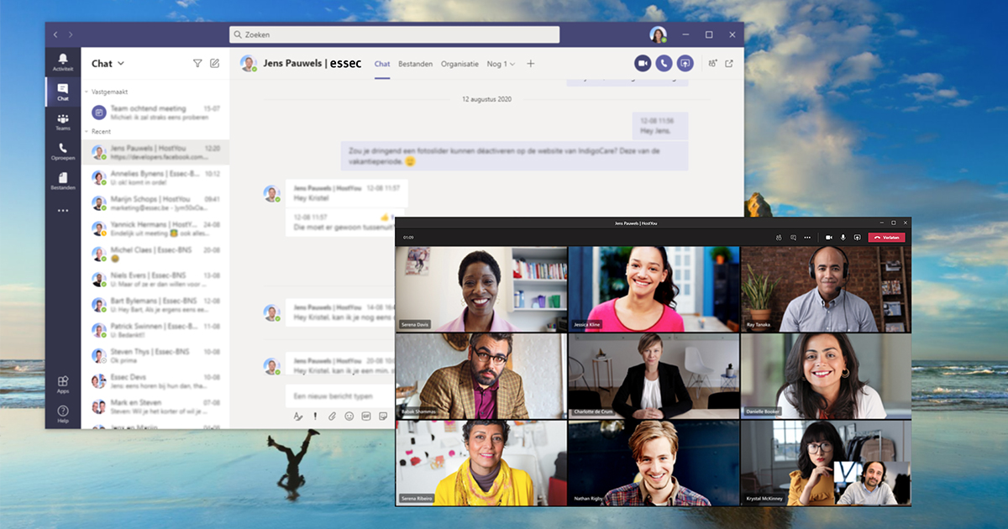Image resolution: width=1008 pixels, height=529 pixels.
Task: Select Danielle Booker video tile
Action: tap(827, 376)
